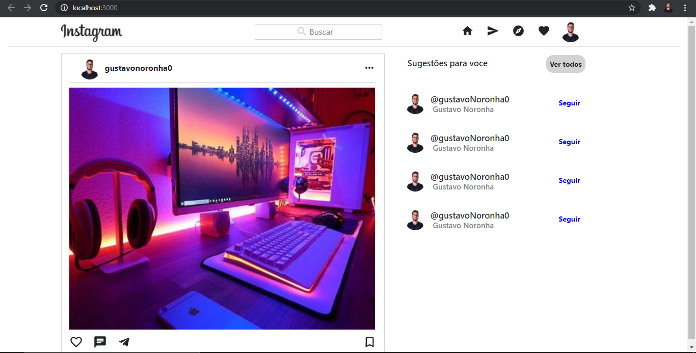696x353 pixels.
Task: View the second suggested user's avatar
Action: [415, 143]
